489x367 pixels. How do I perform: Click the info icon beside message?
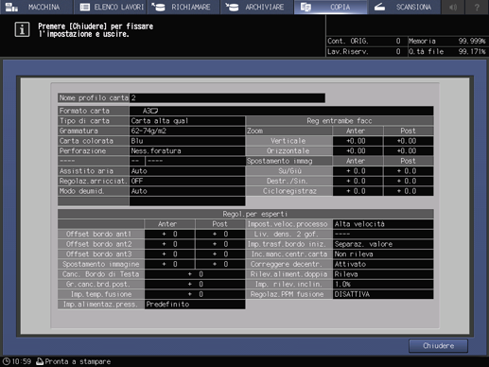tap(22, 29)
